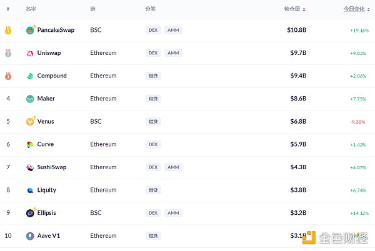Click the Aave V1 ghost logo

(x=30, y=236)
